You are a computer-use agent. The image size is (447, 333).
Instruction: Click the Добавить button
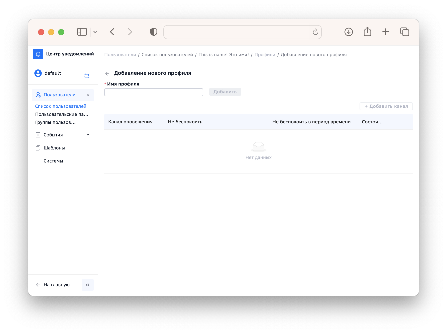225,92
